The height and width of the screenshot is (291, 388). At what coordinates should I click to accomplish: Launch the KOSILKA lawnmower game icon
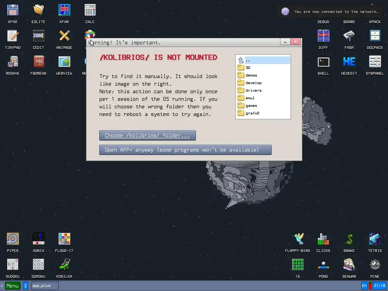click(64, 264)
